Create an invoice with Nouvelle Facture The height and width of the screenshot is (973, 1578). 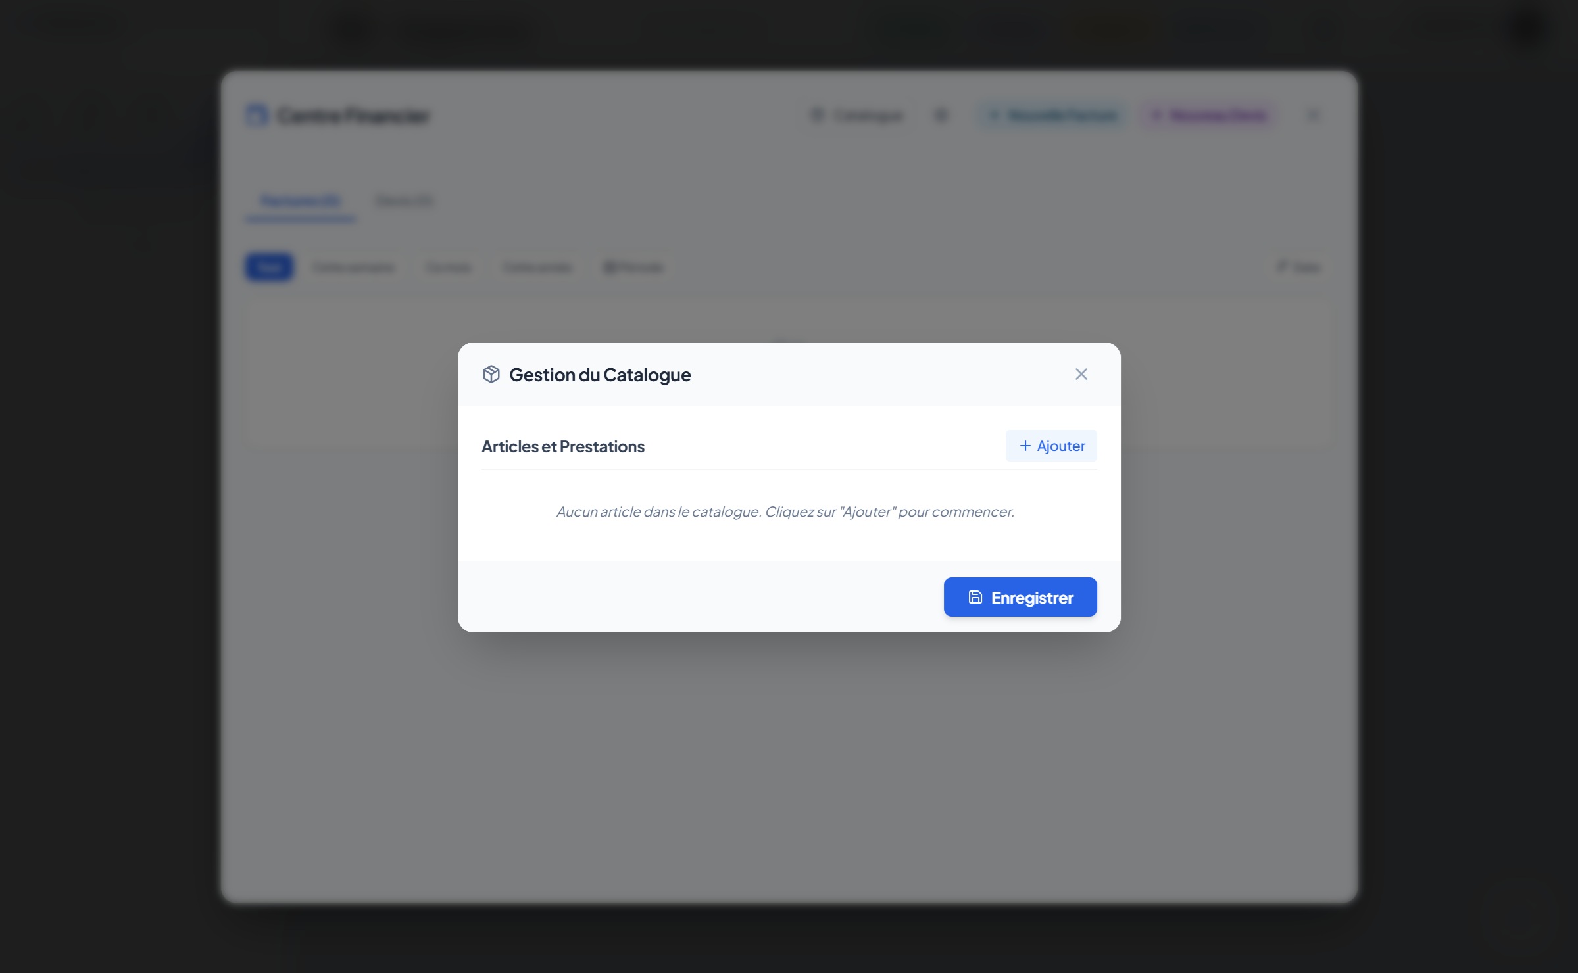click(1054, 116)
